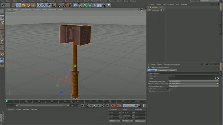Click the green array modeling icon
The height and width of the screenshot is (125, 223).
click(90, 5)
